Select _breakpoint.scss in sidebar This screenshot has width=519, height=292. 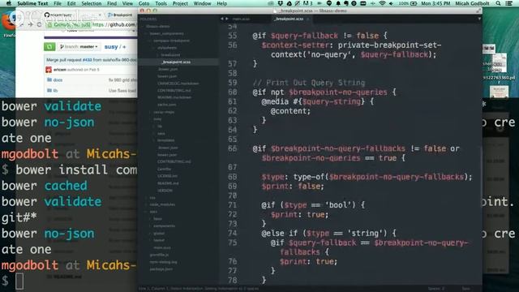[x=176, y=62]
